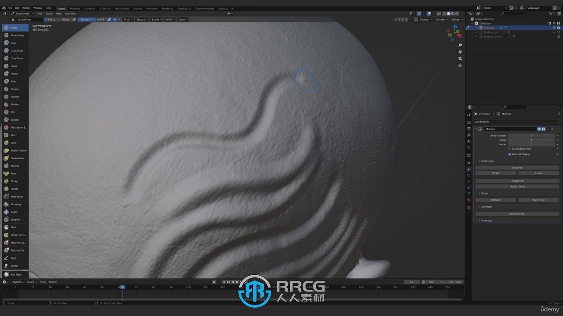Open the Falloff dropdown
This screenshot has width=563, height=316.
[169, 19]
